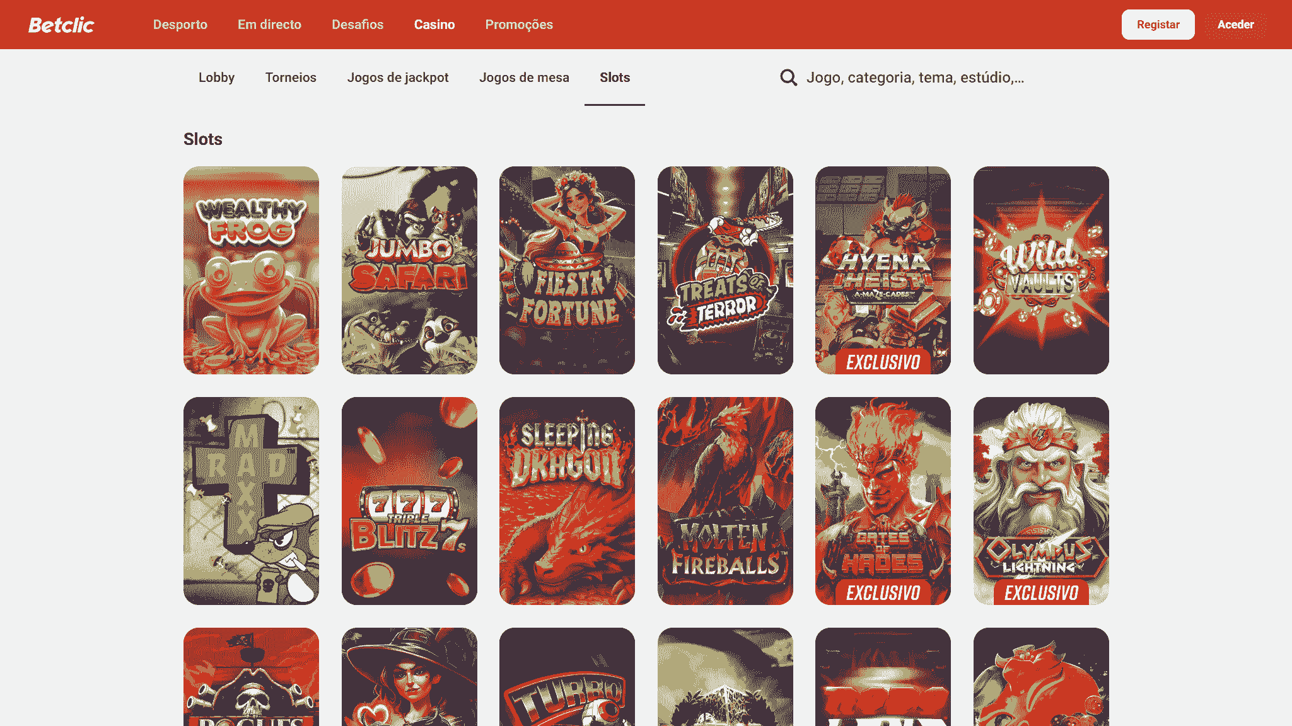This screenshot has width=1292, height=726.
Task: Launch the Fiesta Fortune game tile
Action: 567,270
